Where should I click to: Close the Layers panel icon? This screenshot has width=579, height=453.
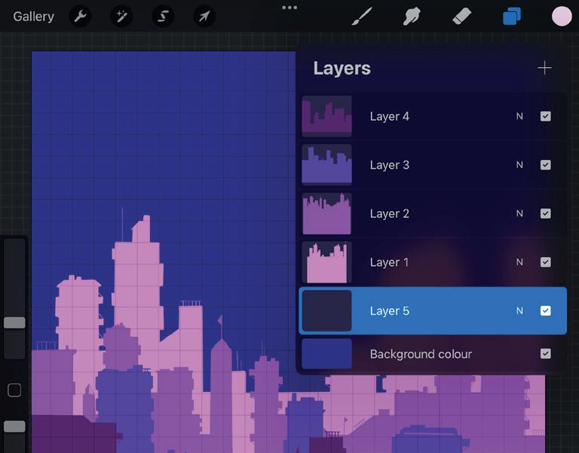tap(512, 17)
